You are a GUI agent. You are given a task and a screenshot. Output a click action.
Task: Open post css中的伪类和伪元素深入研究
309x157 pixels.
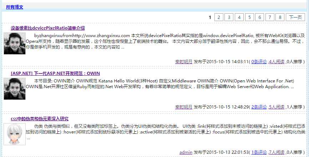40,119
